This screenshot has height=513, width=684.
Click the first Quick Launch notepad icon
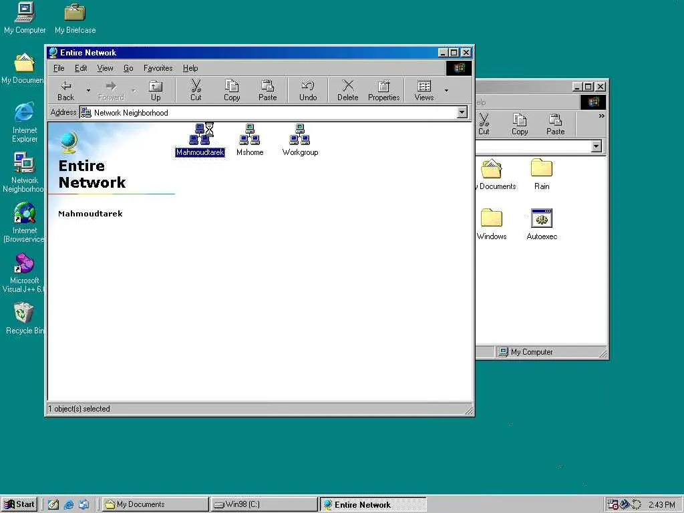coord(53,504)
